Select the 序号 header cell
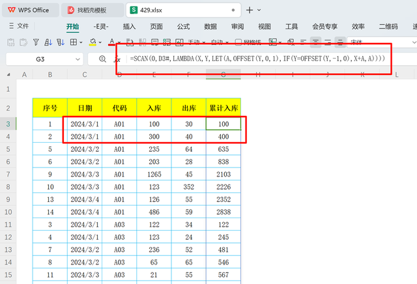 (x=50, y=108)
